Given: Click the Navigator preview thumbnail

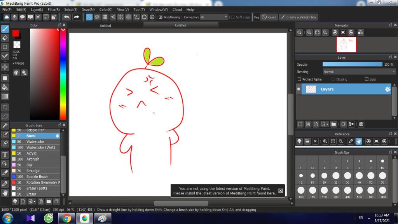Looking at the screenshot, I should pyautogui.click(x=346, y=45).
